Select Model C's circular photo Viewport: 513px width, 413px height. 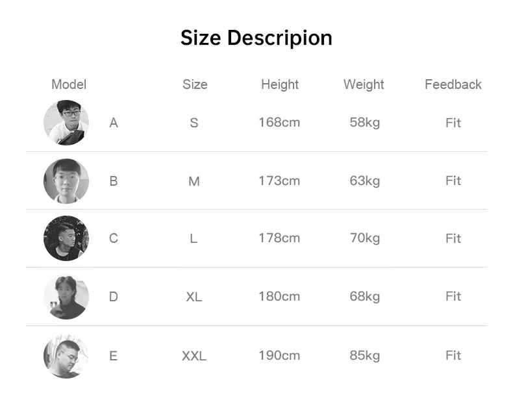(66, 238)
